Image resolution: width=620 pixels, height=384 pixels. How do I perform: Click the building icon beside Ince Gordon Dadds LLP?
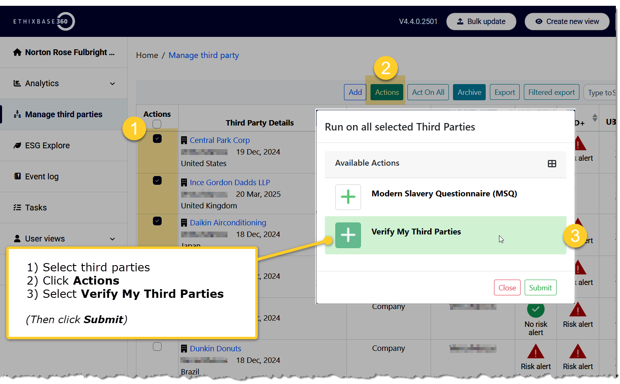[184, 182]
